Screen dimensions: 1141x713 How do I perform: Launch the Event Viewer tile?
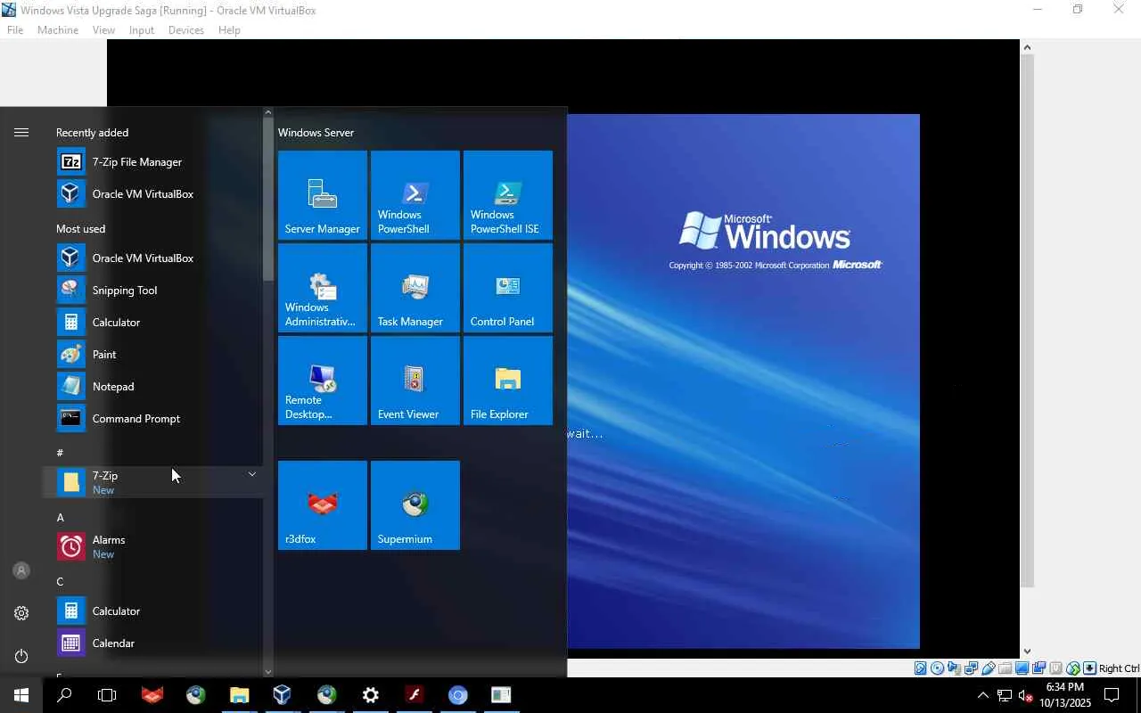(x=415, y=381)
